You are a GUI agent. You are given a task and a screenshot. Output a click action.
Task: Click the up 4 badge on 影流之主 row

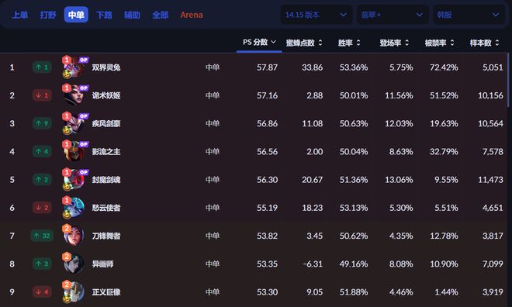pyautogui.click(x=42, y=151)
